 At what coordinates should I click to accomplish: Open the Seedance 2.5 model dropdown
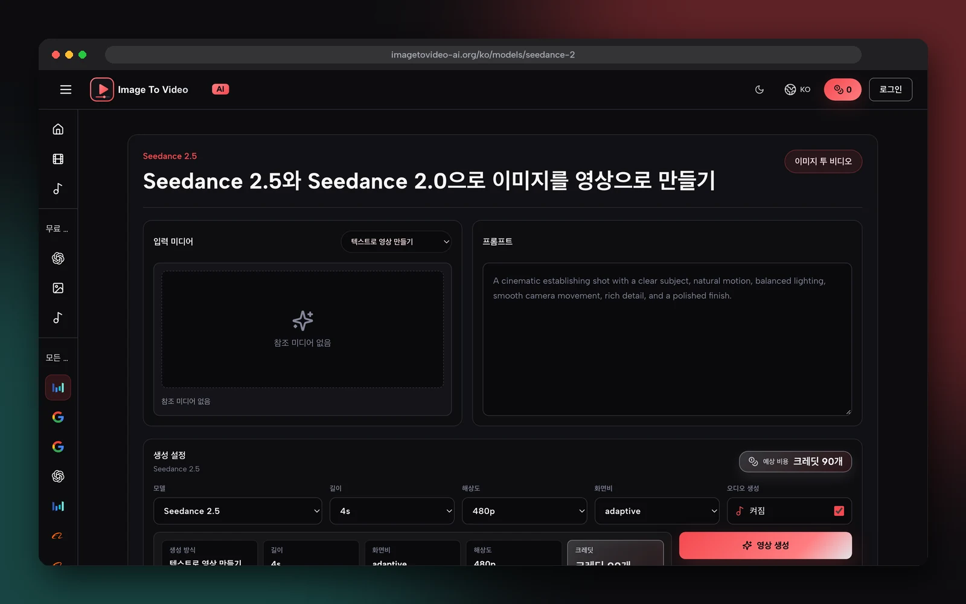238,511
